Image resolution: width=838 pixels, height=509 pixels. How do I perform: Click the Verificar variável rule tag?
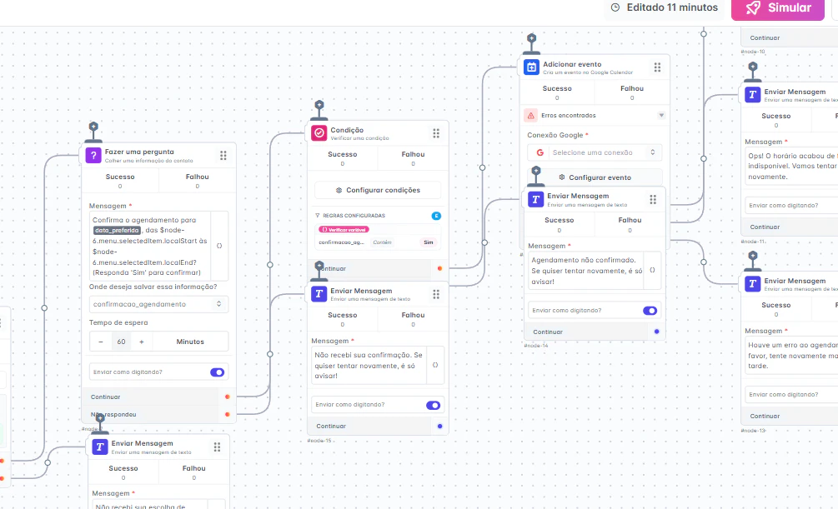[344, 230]
